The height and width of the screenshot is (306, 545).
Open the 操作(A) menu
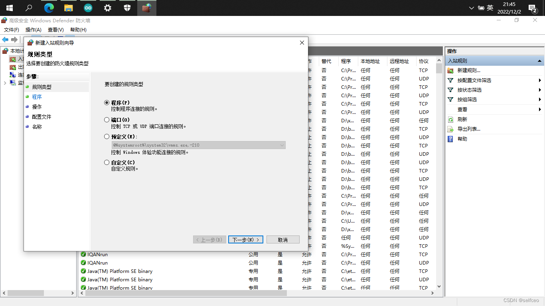(x=34, y=30)
